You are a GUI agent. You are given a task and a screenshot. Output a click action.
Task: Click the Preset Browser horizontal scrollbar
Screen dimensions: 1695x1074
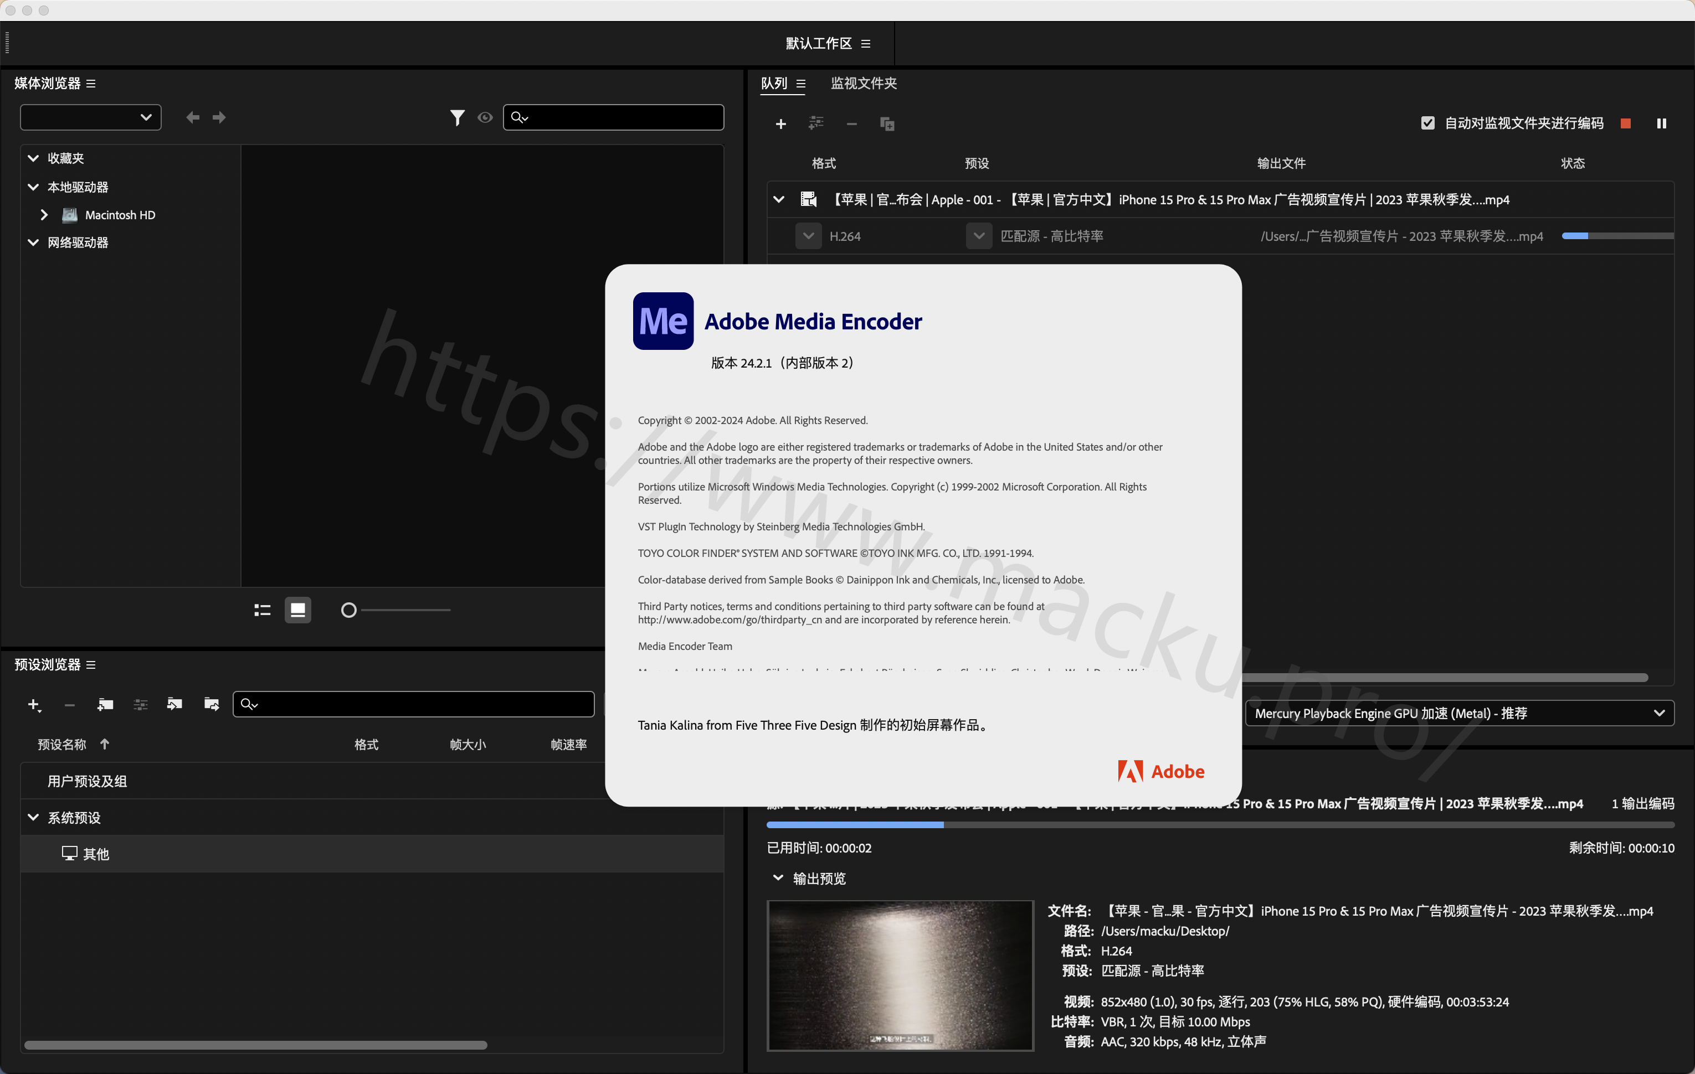pyautogui.click(x=255, y=1045)
